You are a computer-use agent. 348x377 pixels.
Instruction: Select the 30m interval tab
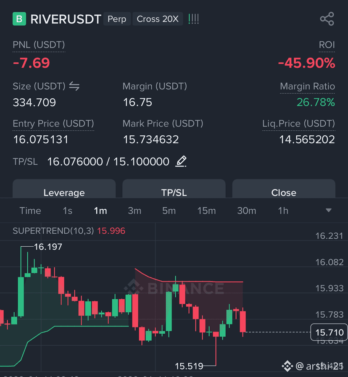(247, 211)
